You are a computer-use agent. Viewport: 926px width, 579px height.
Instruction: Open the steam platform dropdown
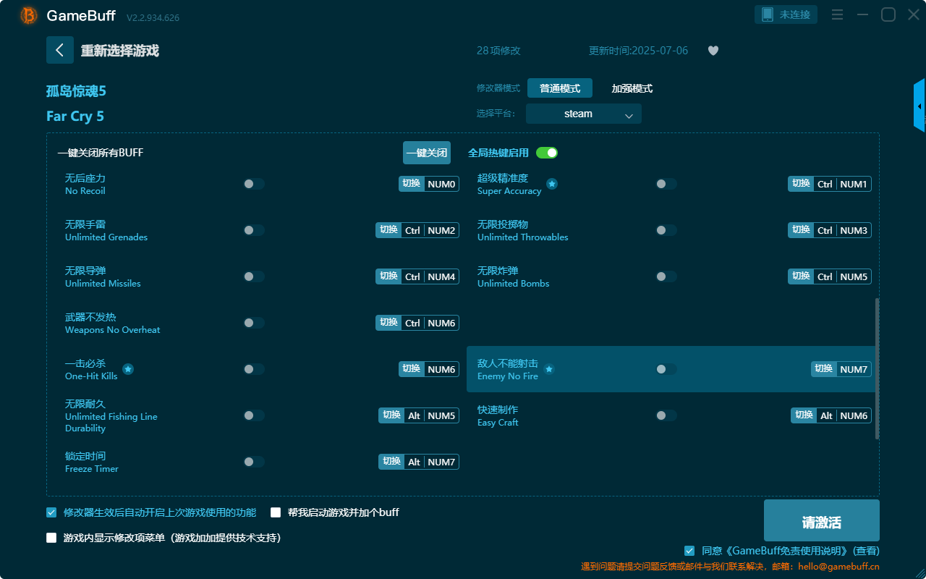[x=583, y=114]
